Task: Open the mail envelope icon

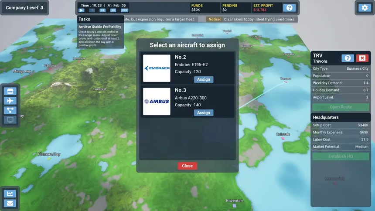Action: (x=10, y=203)
